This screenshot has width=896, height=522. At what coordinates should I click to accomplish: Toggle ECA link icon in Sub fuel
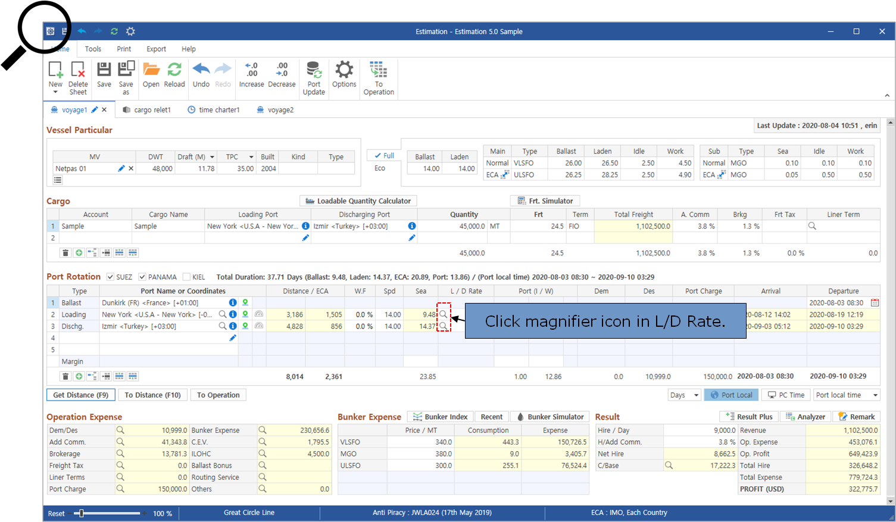coord(722,174)
